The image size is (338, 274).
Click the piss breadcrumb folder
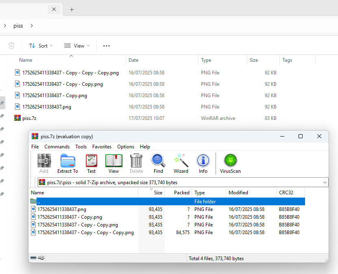[x=18, y=26]
